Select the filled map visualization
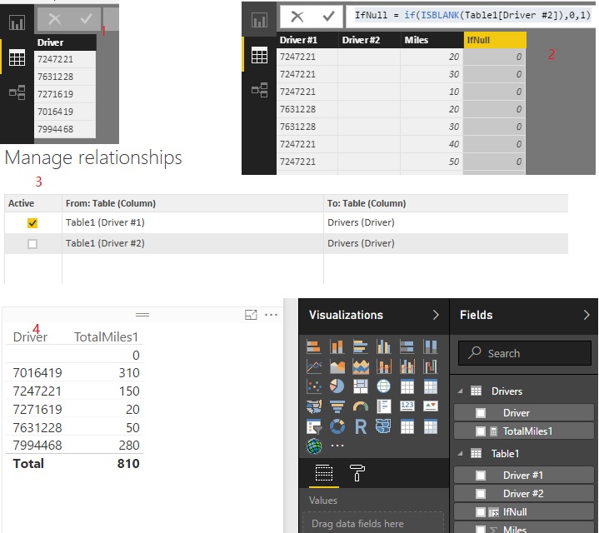The height and width of the screenshot is (533, 599). (314, 406)
